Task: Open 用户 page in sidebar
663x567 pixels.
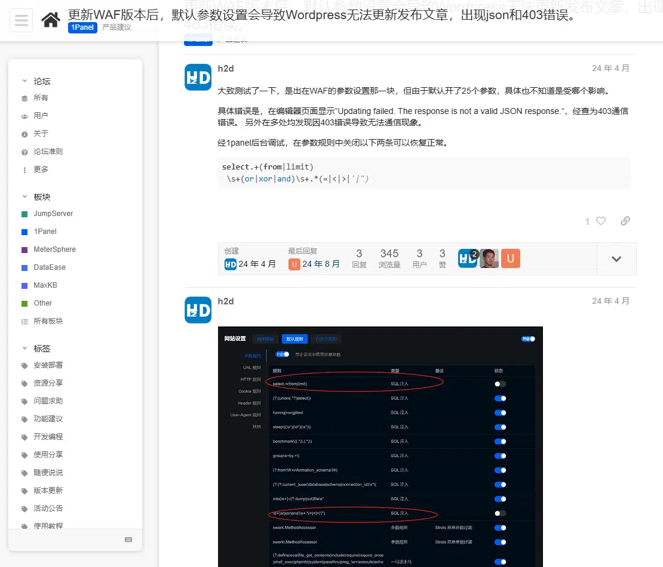Action: coord(41,116)
